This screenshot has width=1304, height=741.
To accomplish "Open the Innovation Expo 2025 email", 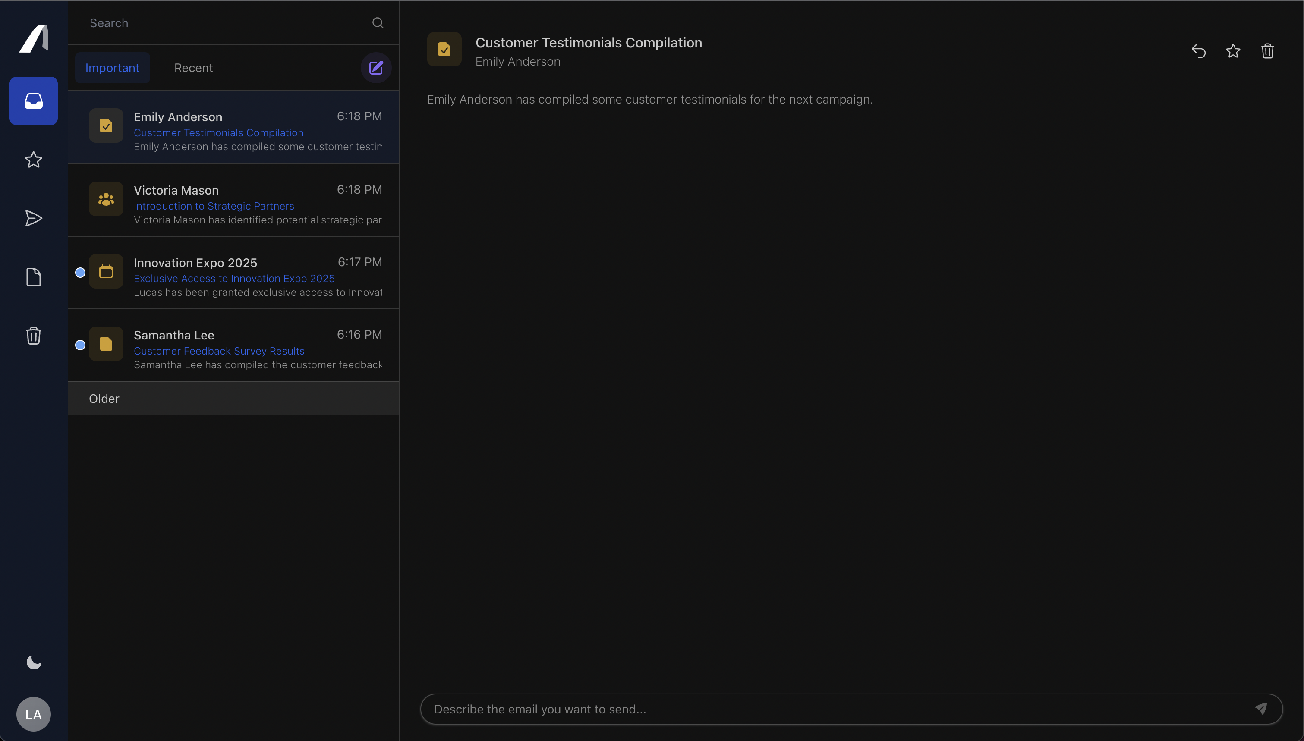I will 233,275.
